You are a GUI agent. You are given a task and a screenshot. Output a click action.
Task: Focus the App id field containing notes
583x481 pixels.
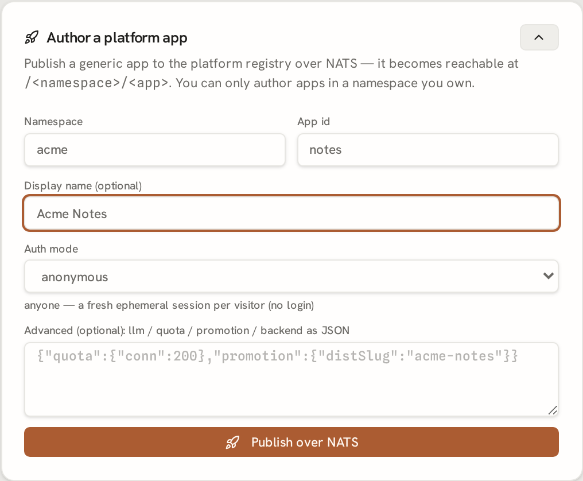[427, 150]
